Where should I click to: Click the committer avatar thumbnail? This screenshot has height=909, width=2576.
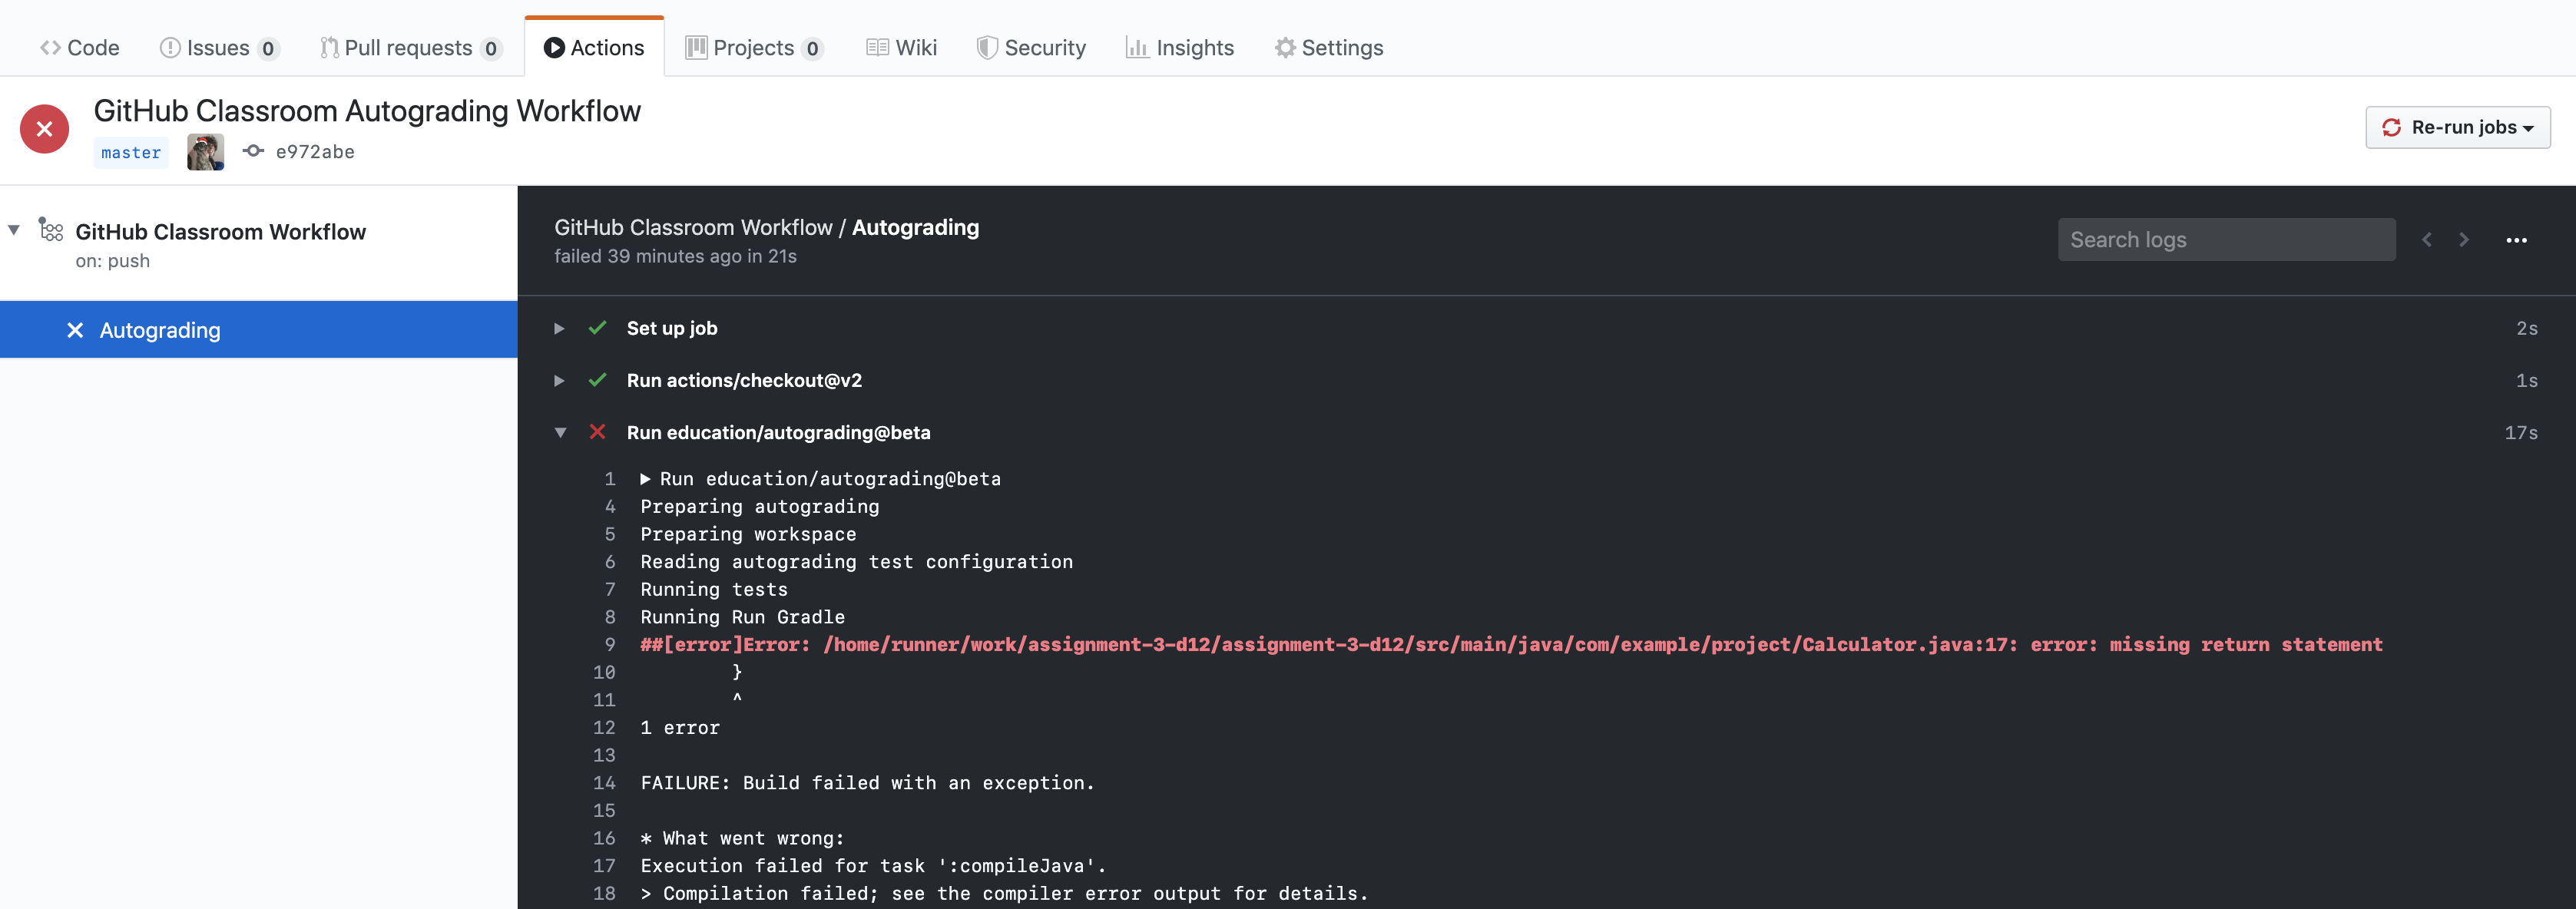(206, 152)
